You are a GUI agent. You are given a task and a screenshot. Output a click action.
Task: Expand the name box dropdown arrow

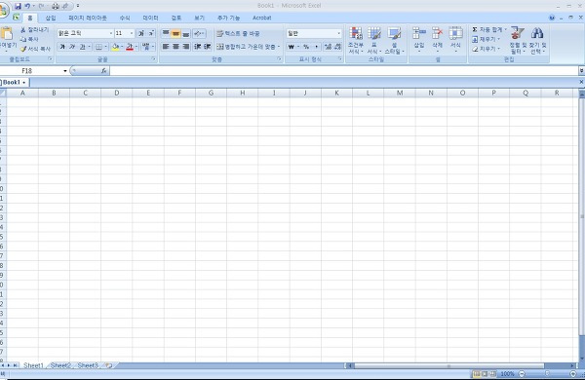[65, 70]
